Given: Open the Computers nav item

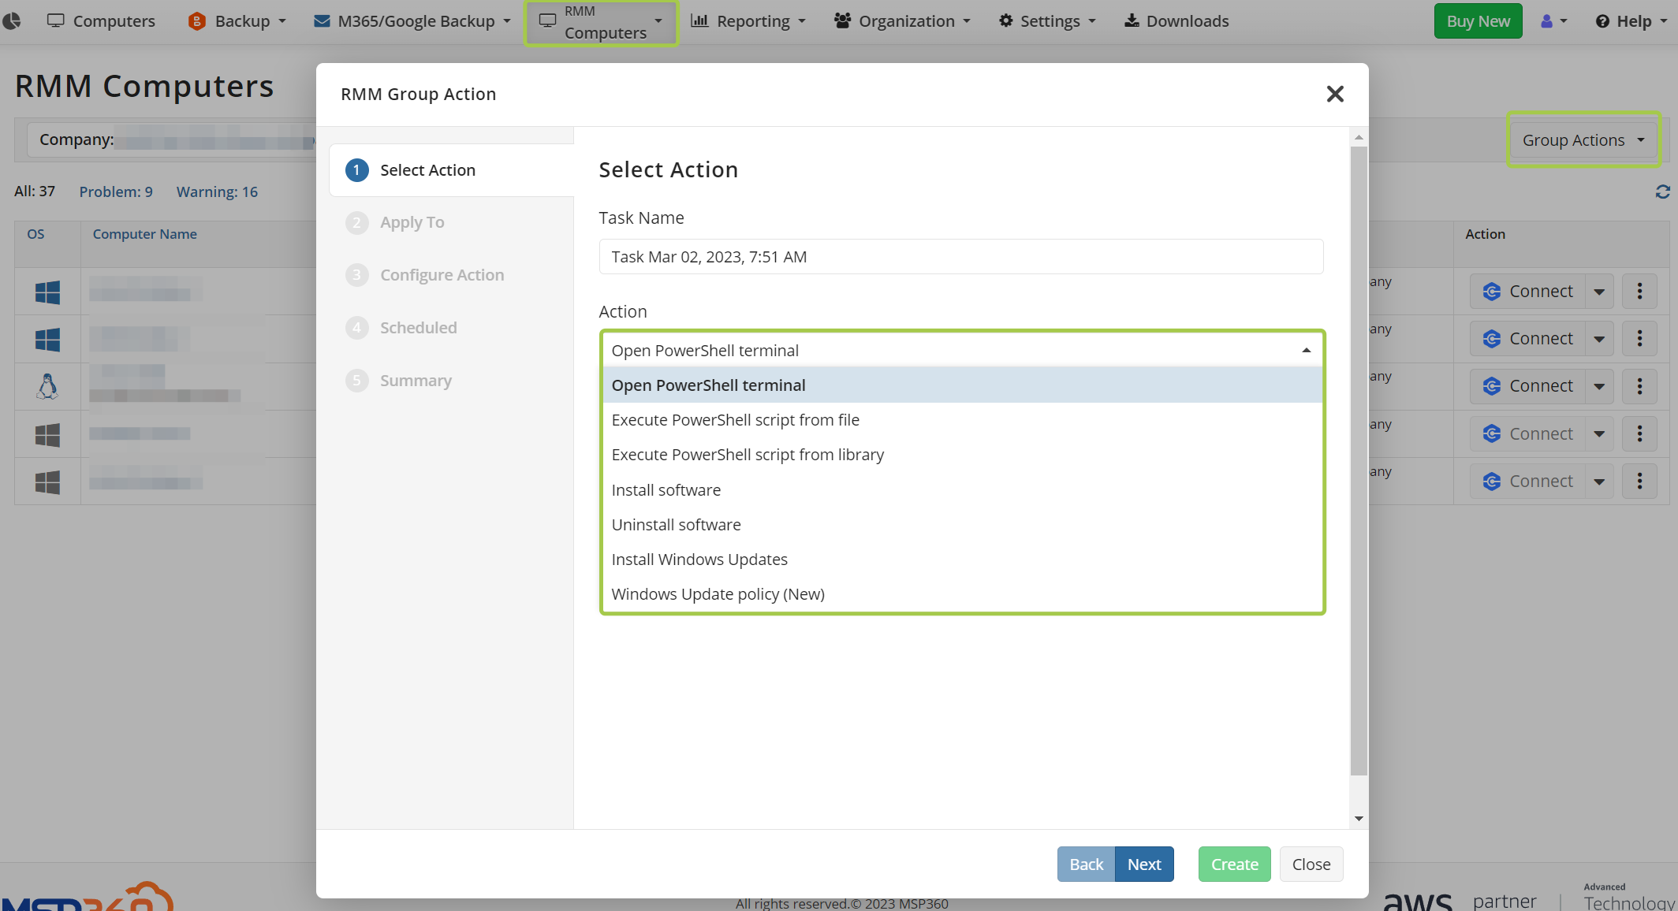Looking at the screenshot, I should tap(101, 21).
